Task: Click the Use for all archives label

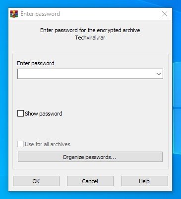Action: point(48,144)
